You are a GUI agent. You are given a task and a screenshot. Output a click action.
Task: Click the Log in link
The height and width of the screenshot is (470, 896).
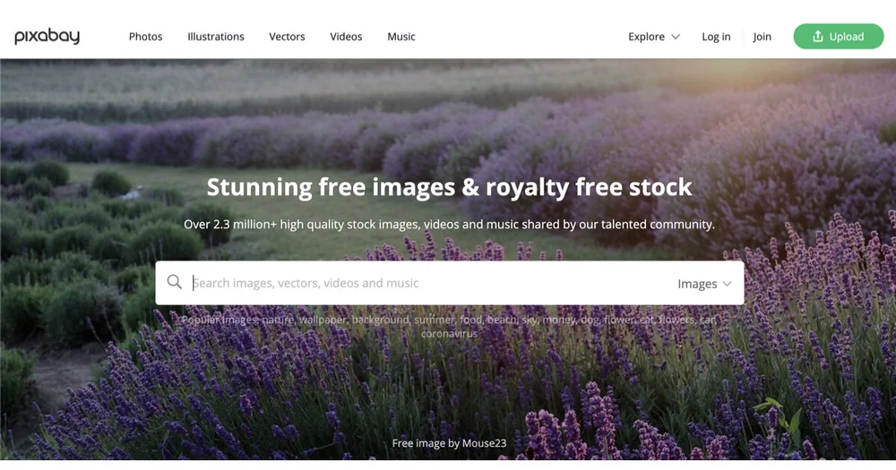click(x=716, y=37)
